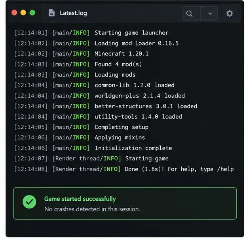Screen dimensions: 245x245
Task: Click the Latest.log document icon
Action: click(x=51, y=13)
